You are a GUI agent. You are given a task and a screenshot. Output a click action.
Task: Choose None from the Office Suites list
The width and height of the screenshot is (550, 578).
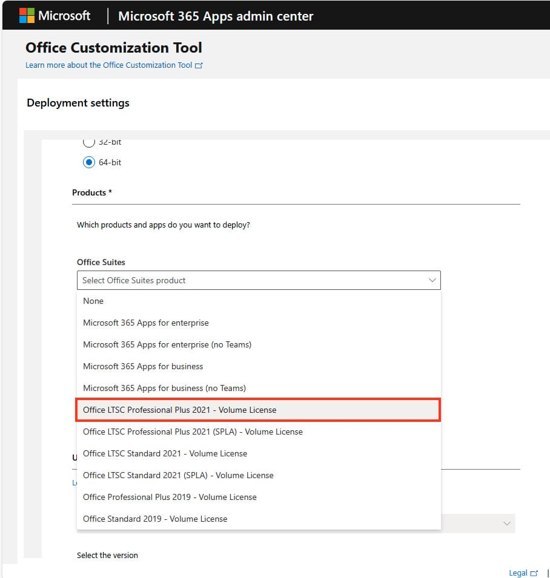click(93, 301)
